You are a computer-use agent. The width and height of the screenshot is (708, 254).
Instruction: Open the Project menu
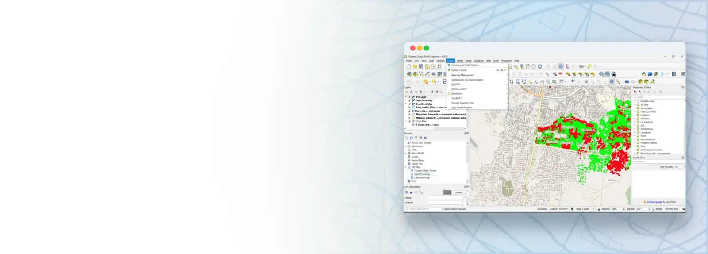pyautogui.click(x=409, y=61)
